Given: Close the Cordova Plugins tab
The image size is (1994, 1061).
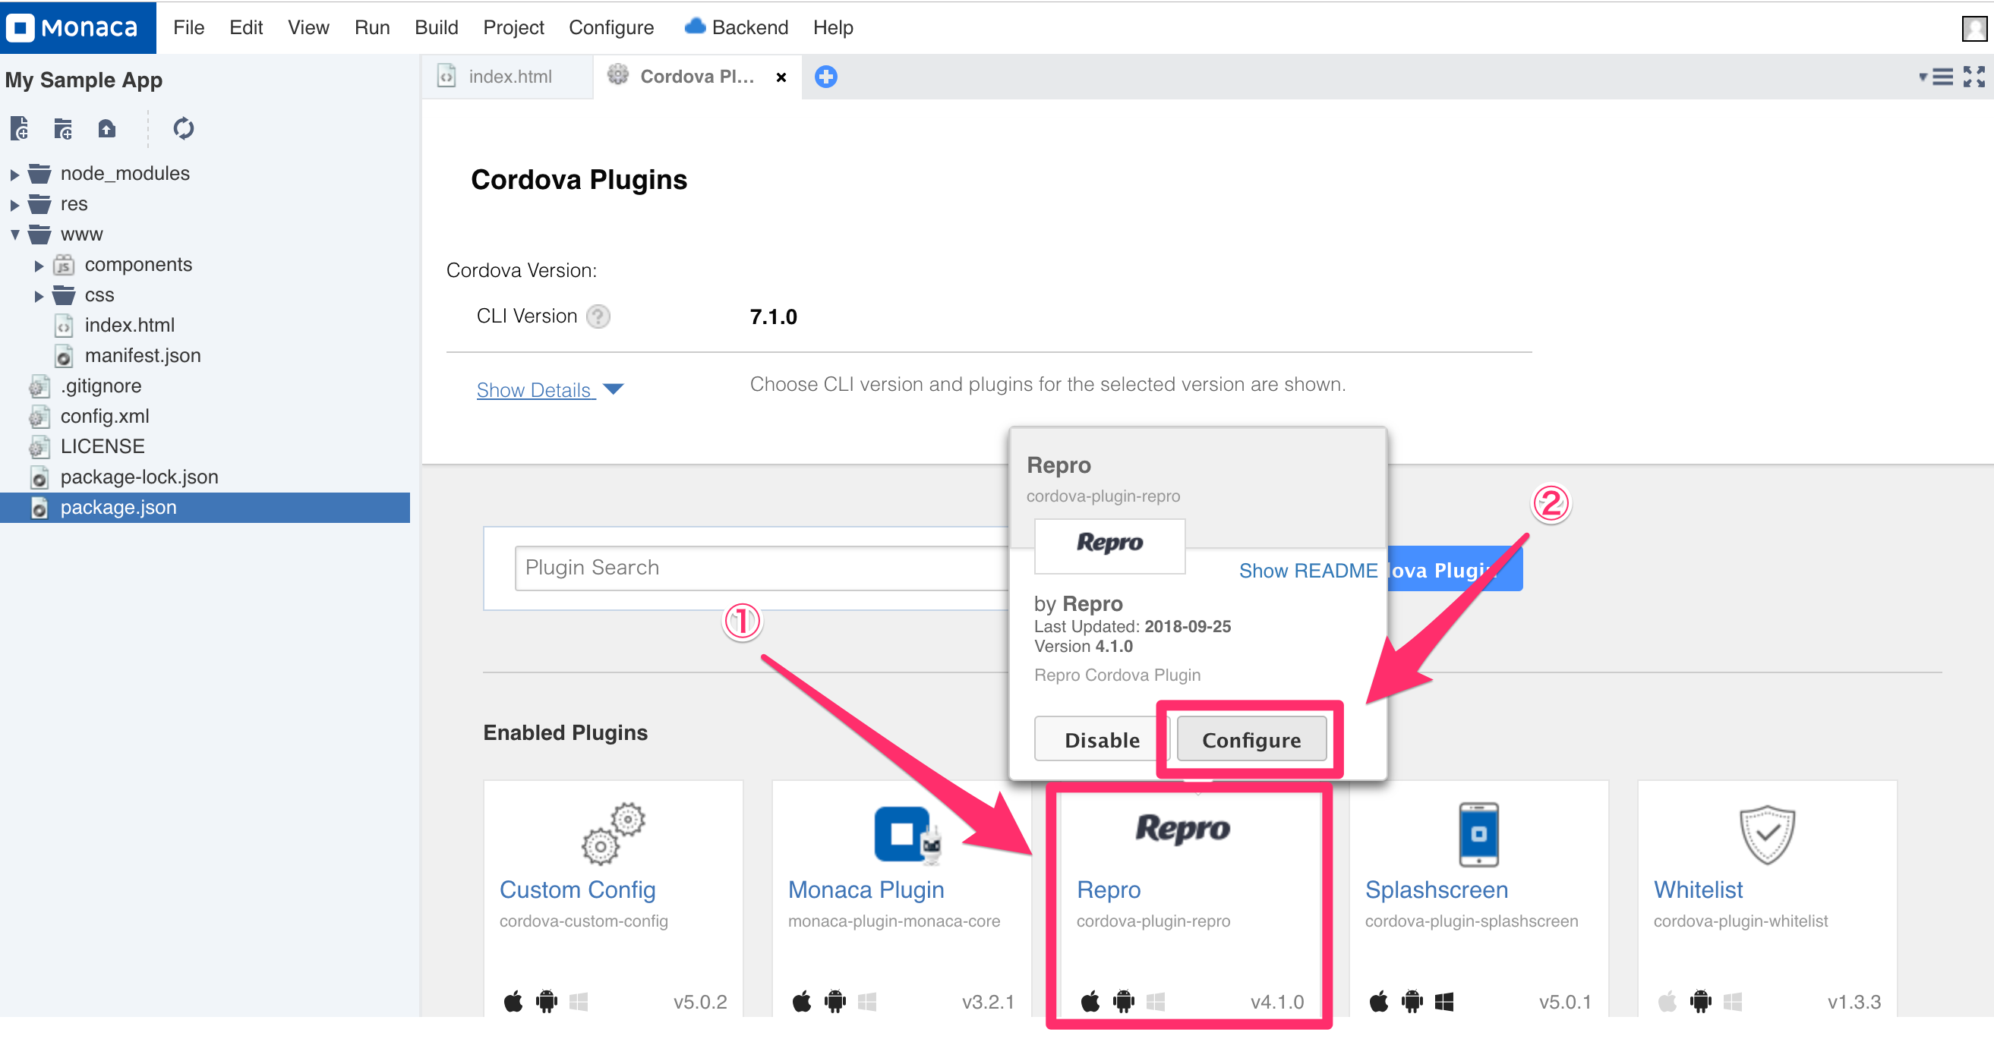Looking at the screenshot, I should pos(781,77).
